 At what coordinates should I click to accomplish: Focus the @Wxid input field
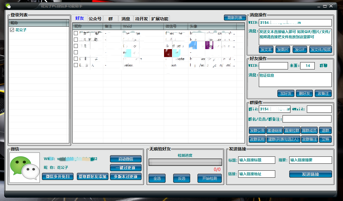319,109
